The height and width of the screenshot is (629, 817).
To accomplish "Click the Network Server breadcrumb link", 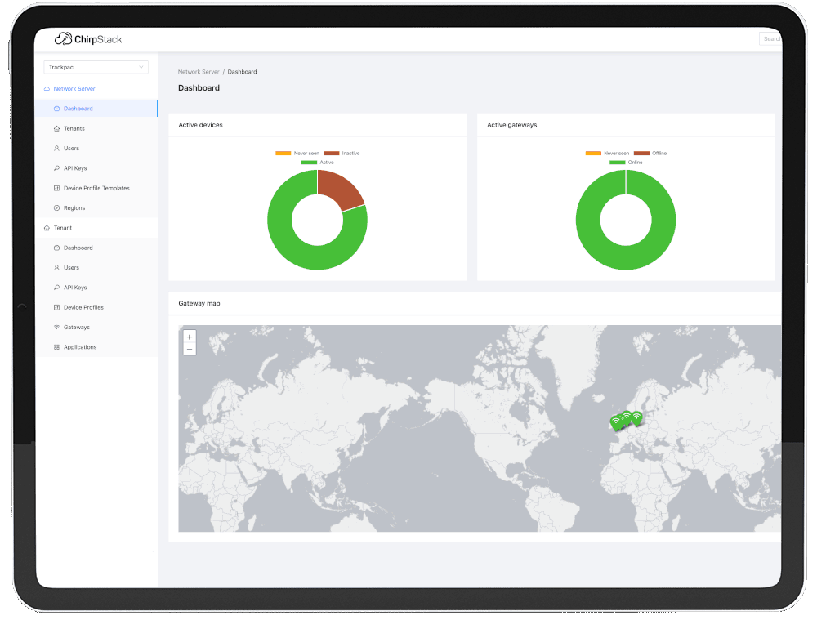I will tap(198, 71).
